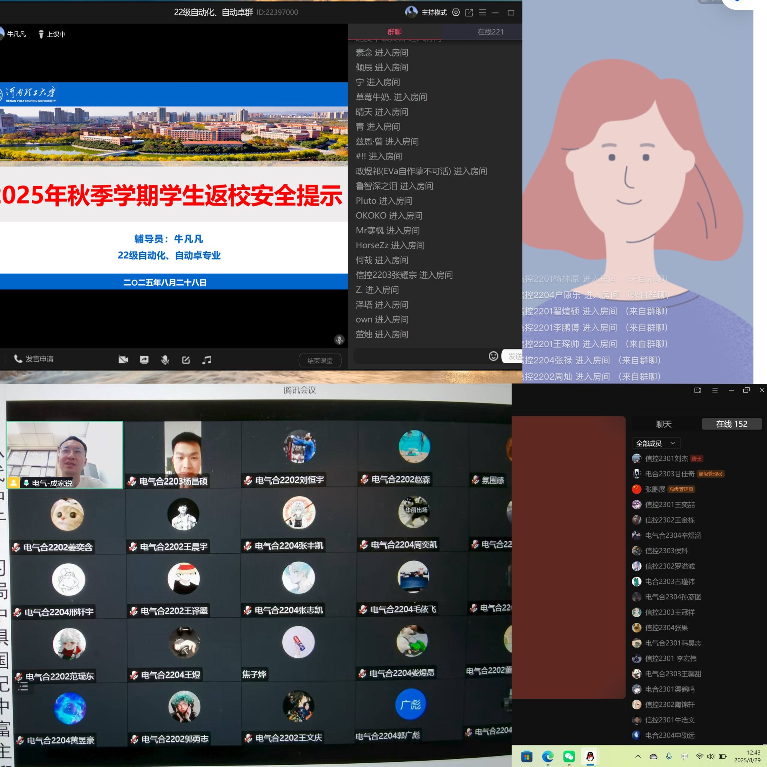Open emoji picker in group chat
Viewport: 767px width, 767px height.
(x=493, y=356)
